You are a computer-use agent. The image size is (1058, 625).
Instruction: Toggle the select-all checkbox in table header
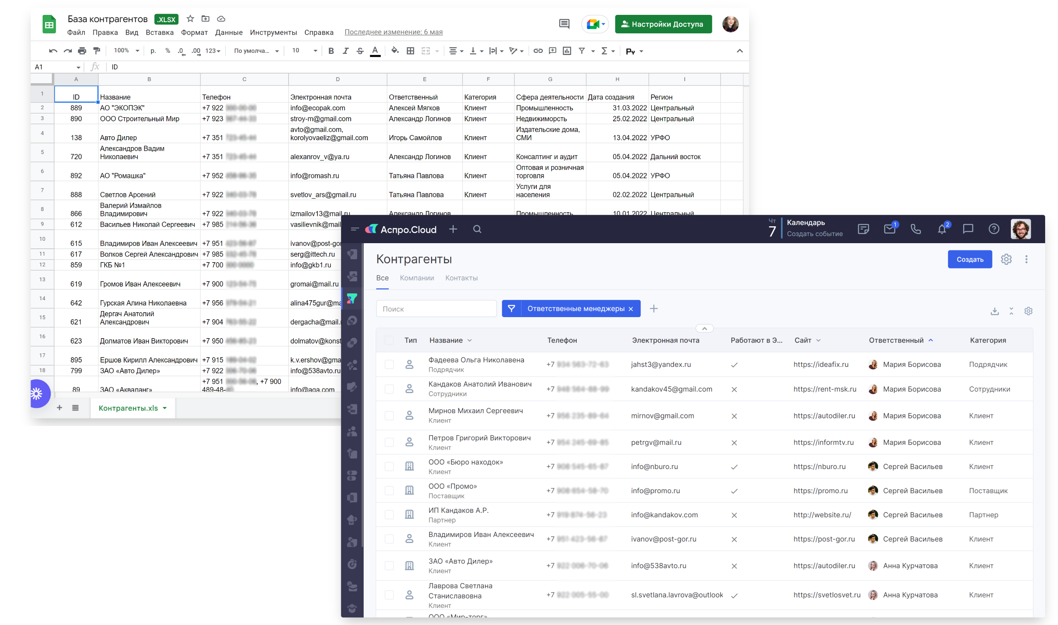(x=389, y=340)
